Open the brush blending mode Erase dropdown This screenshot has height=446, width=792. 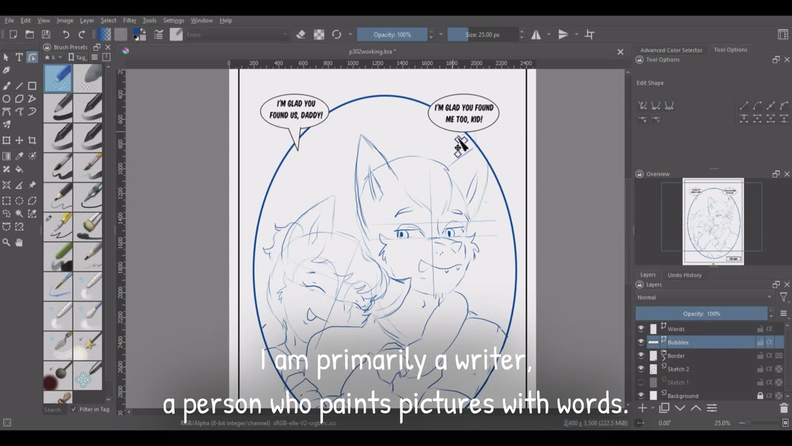238,35
